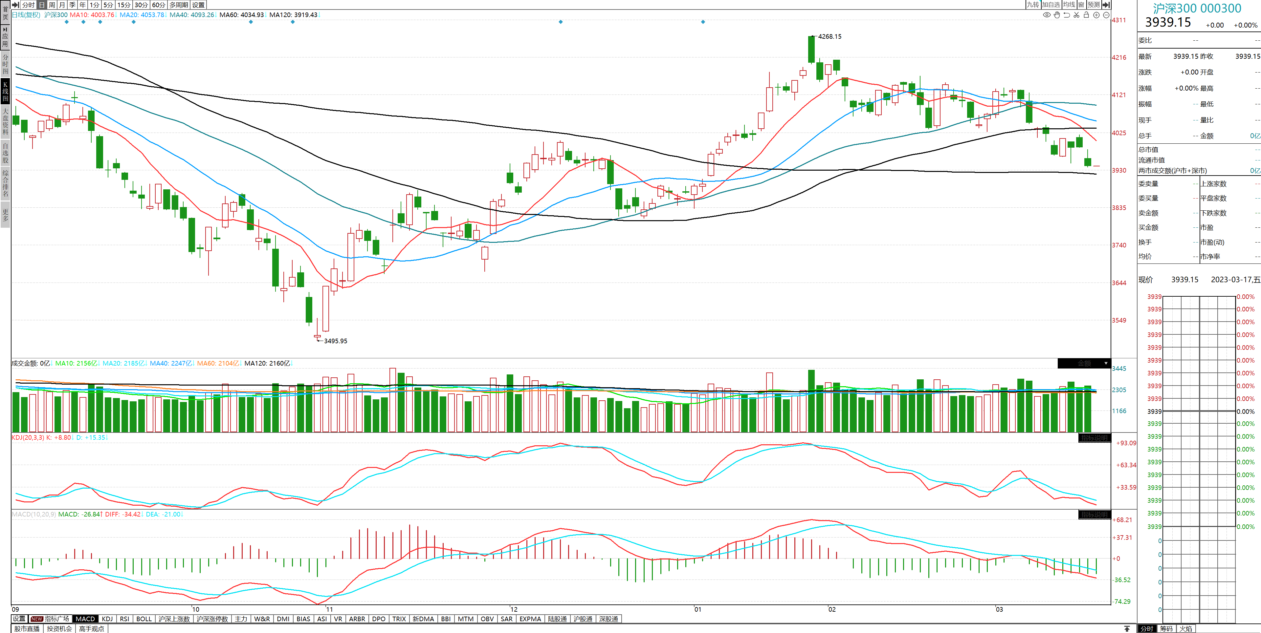1261x633 pixels.
Task: Zoom out with the minus circle icon
Action: tap(1106, 15)
